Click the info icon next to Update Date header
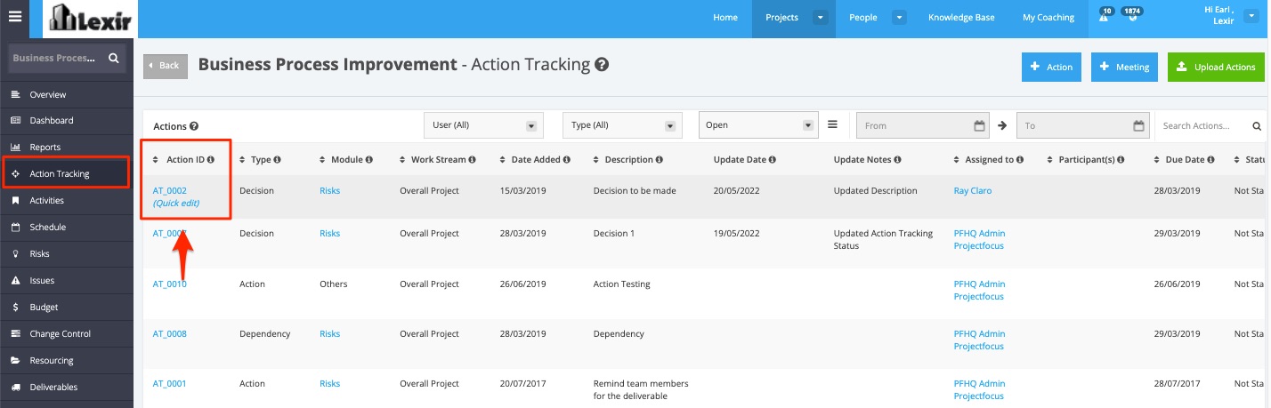Image resolution: width=1271 pixels, height=408 pixels. pos(773,160)
